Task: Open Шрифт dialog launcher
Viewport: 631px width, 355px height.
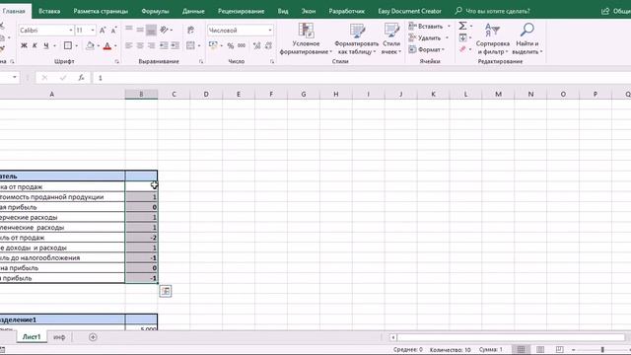Action: point(117,61)
